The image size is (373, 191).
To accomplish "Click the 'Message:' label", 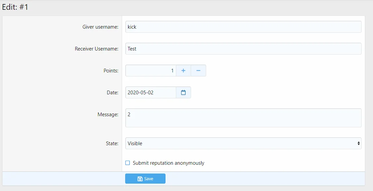I will click(108, 115).
